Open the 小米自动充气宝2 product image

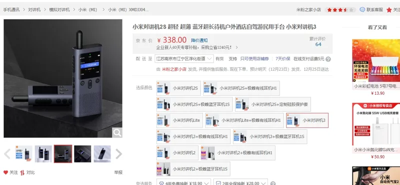coord(376,176)
